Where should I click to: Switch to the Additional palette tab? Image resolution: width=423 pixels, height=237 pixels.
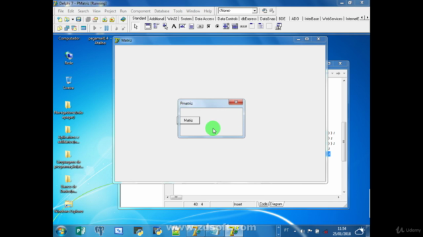pyautogui.click(x=157, y=18)
